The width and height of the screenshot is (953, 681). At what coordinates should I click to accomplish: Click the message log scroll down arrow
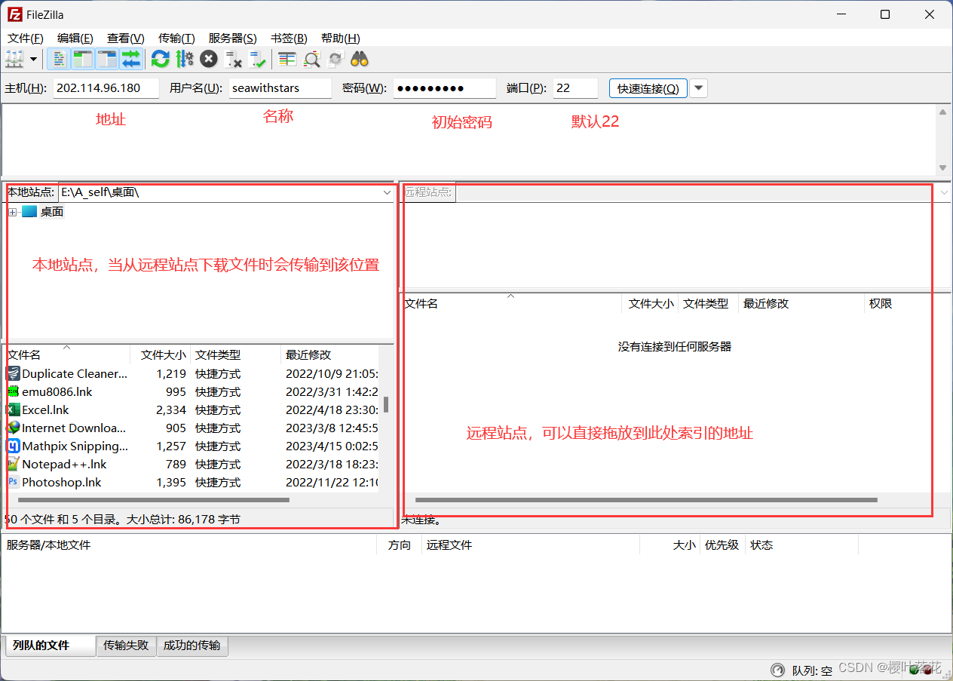pos(942,168)
